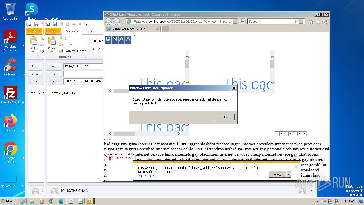This screenshot has width=364, height=205.
Task: Switch to the Message ribbon tab
Action: point(72,31)
